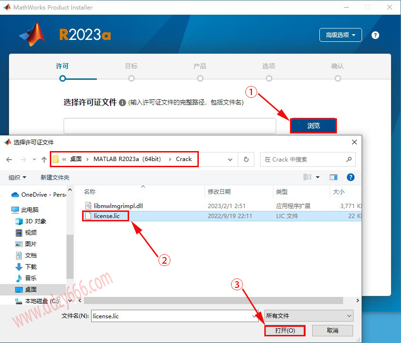Click the blue help icon in file dialog

click(350, 177)
